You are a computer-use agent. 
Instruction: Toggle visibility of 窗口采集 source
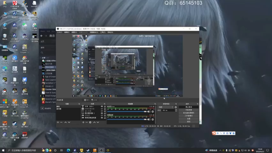coord(102,111)
